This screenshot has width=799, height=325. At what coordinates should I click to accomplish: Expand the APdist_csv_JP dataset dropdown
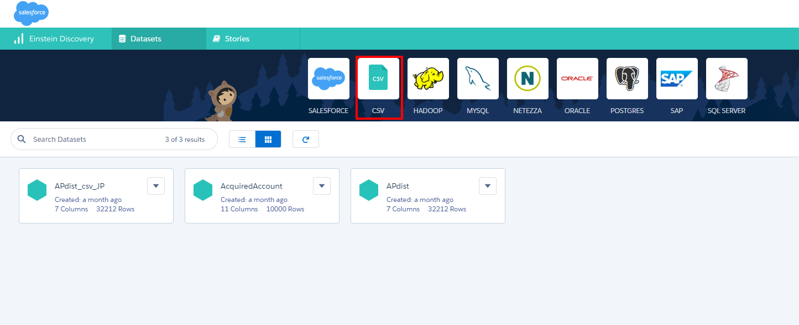(x=156, y=186)
